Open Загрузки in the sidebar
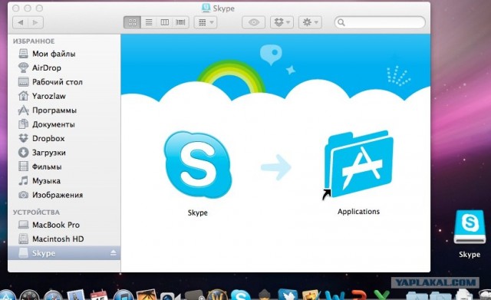This screenshot has width=491, height=300. (x=64, y=153)
